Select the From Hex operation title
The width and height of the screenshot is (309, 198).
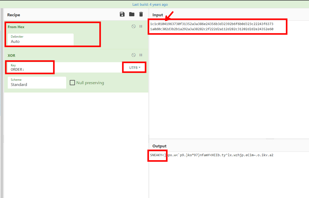pyautogui.click(x=16, y=27)
